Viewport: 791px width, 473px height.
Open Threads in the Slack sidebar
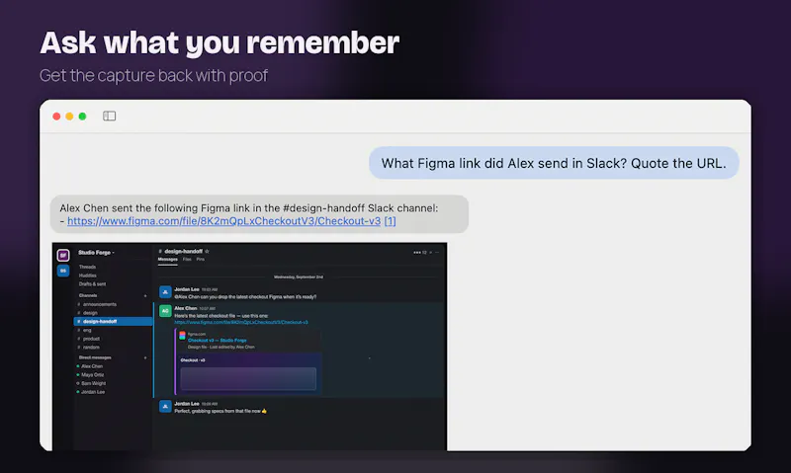[87, 267]
